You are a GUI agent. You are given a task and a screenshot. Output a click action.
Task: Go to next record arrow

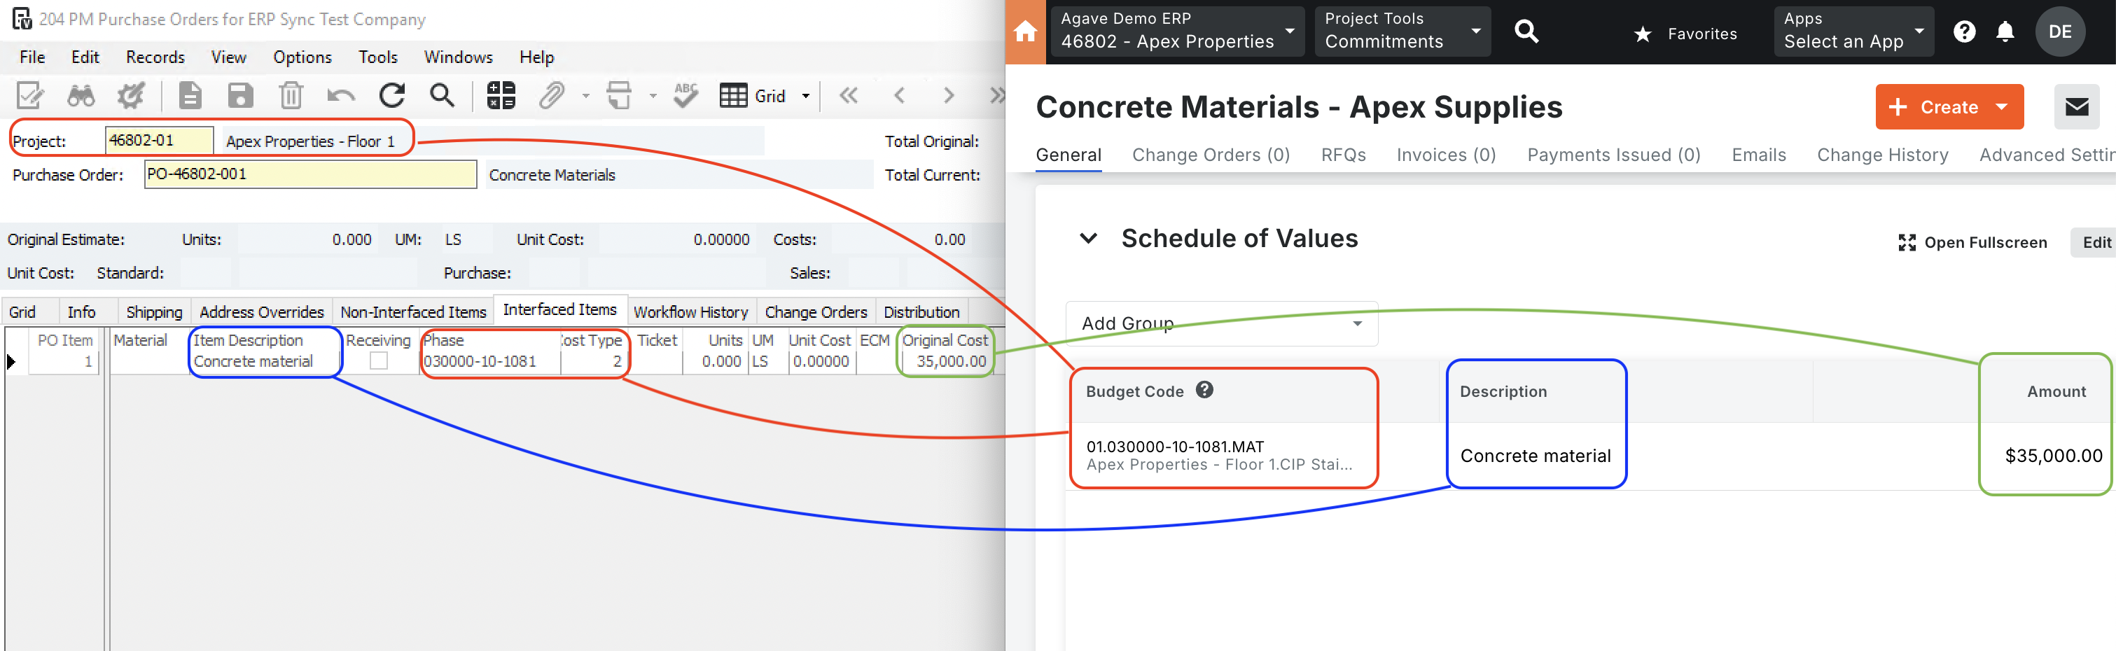949,96
